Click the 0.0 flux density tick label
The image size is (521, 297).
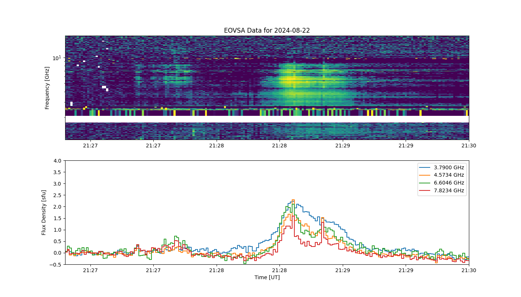tap(57, 253)
